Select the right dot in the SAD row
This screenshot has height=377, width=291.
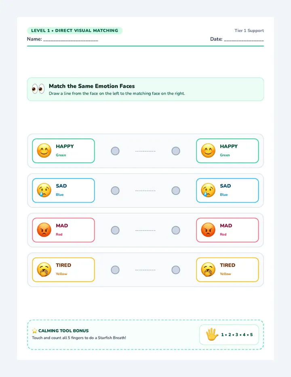tap(176, 191)
